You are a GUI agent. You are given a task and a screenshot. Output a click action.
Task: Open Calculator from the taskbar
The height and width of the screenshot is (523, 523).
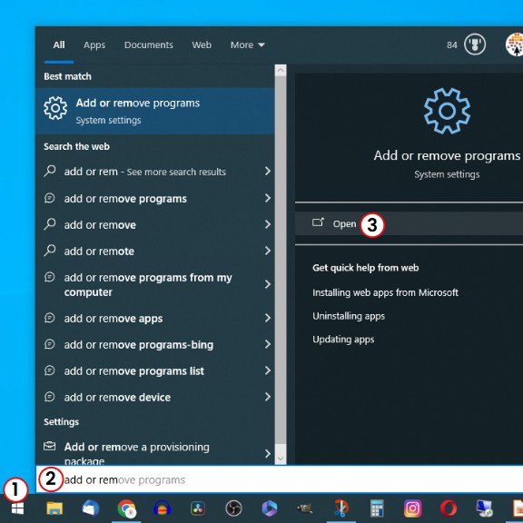(377, 508)
